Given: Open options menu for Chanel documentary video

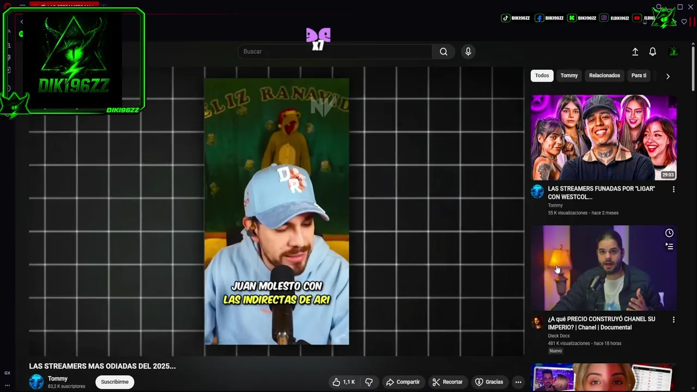Looking at the screenshot, I should (x=674, y=320).
